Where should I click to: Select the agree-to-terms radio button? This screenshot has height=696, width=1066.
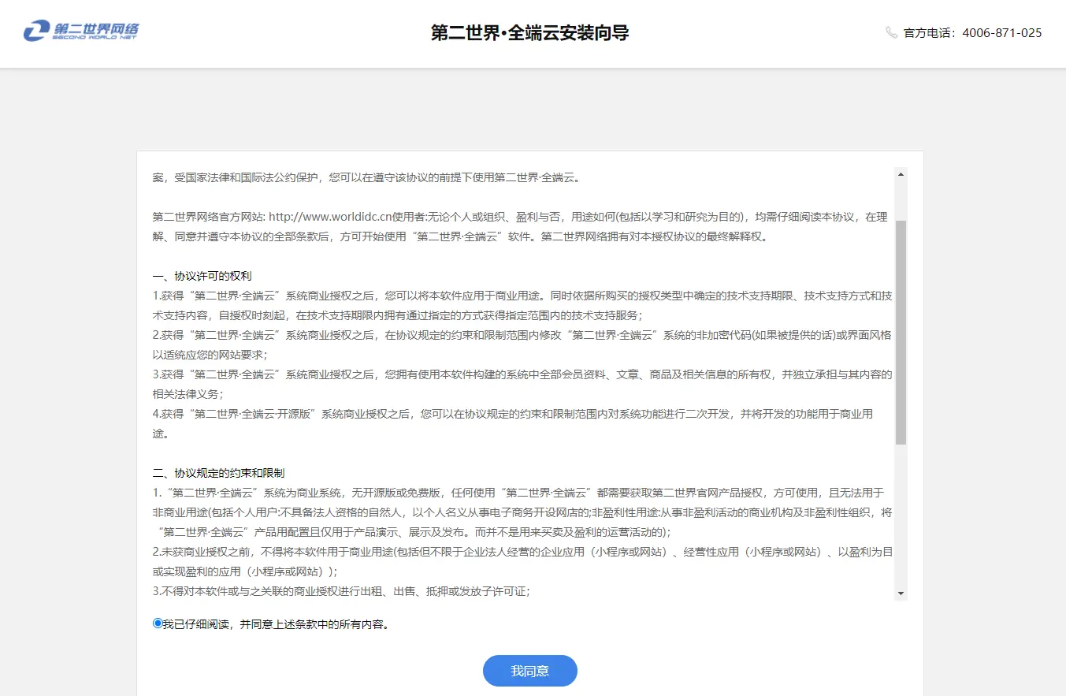(158, 623)
